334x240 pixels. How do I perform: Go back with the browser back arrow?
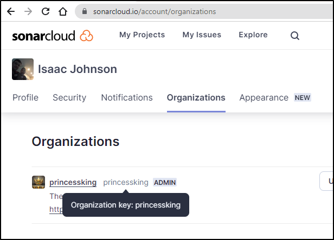point(11,11)
